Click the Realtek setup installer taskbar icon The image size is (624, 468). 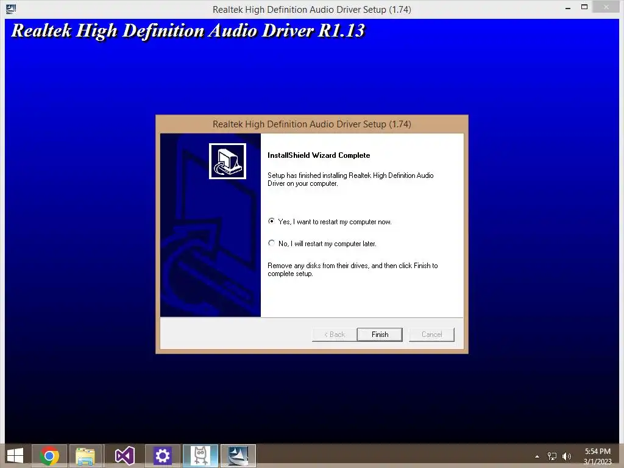tap(238, 456)
